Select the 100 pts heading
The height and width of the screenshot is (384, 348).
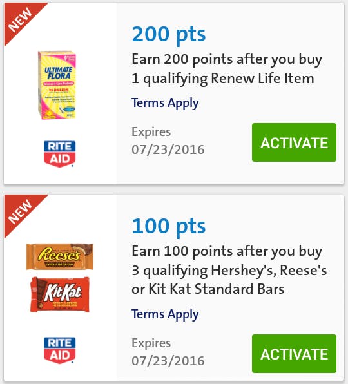click(168, 226)
